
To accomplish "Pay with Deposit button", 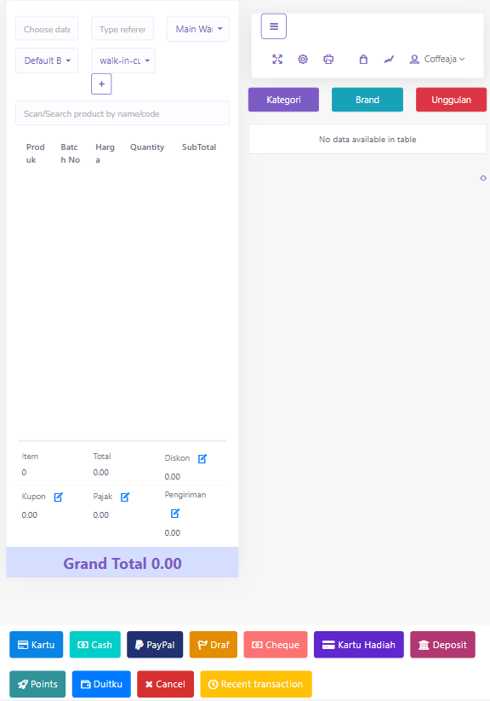I will [x=442, y=645].
